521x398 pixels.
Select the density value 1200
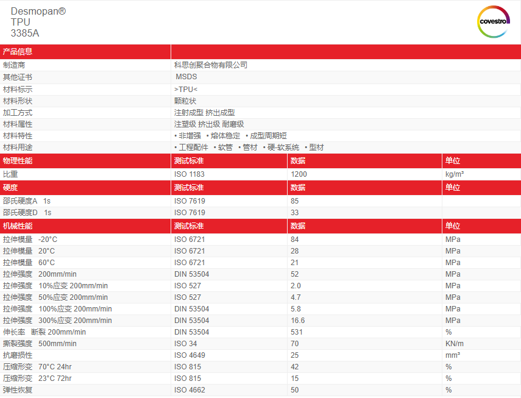click(299, 174)
